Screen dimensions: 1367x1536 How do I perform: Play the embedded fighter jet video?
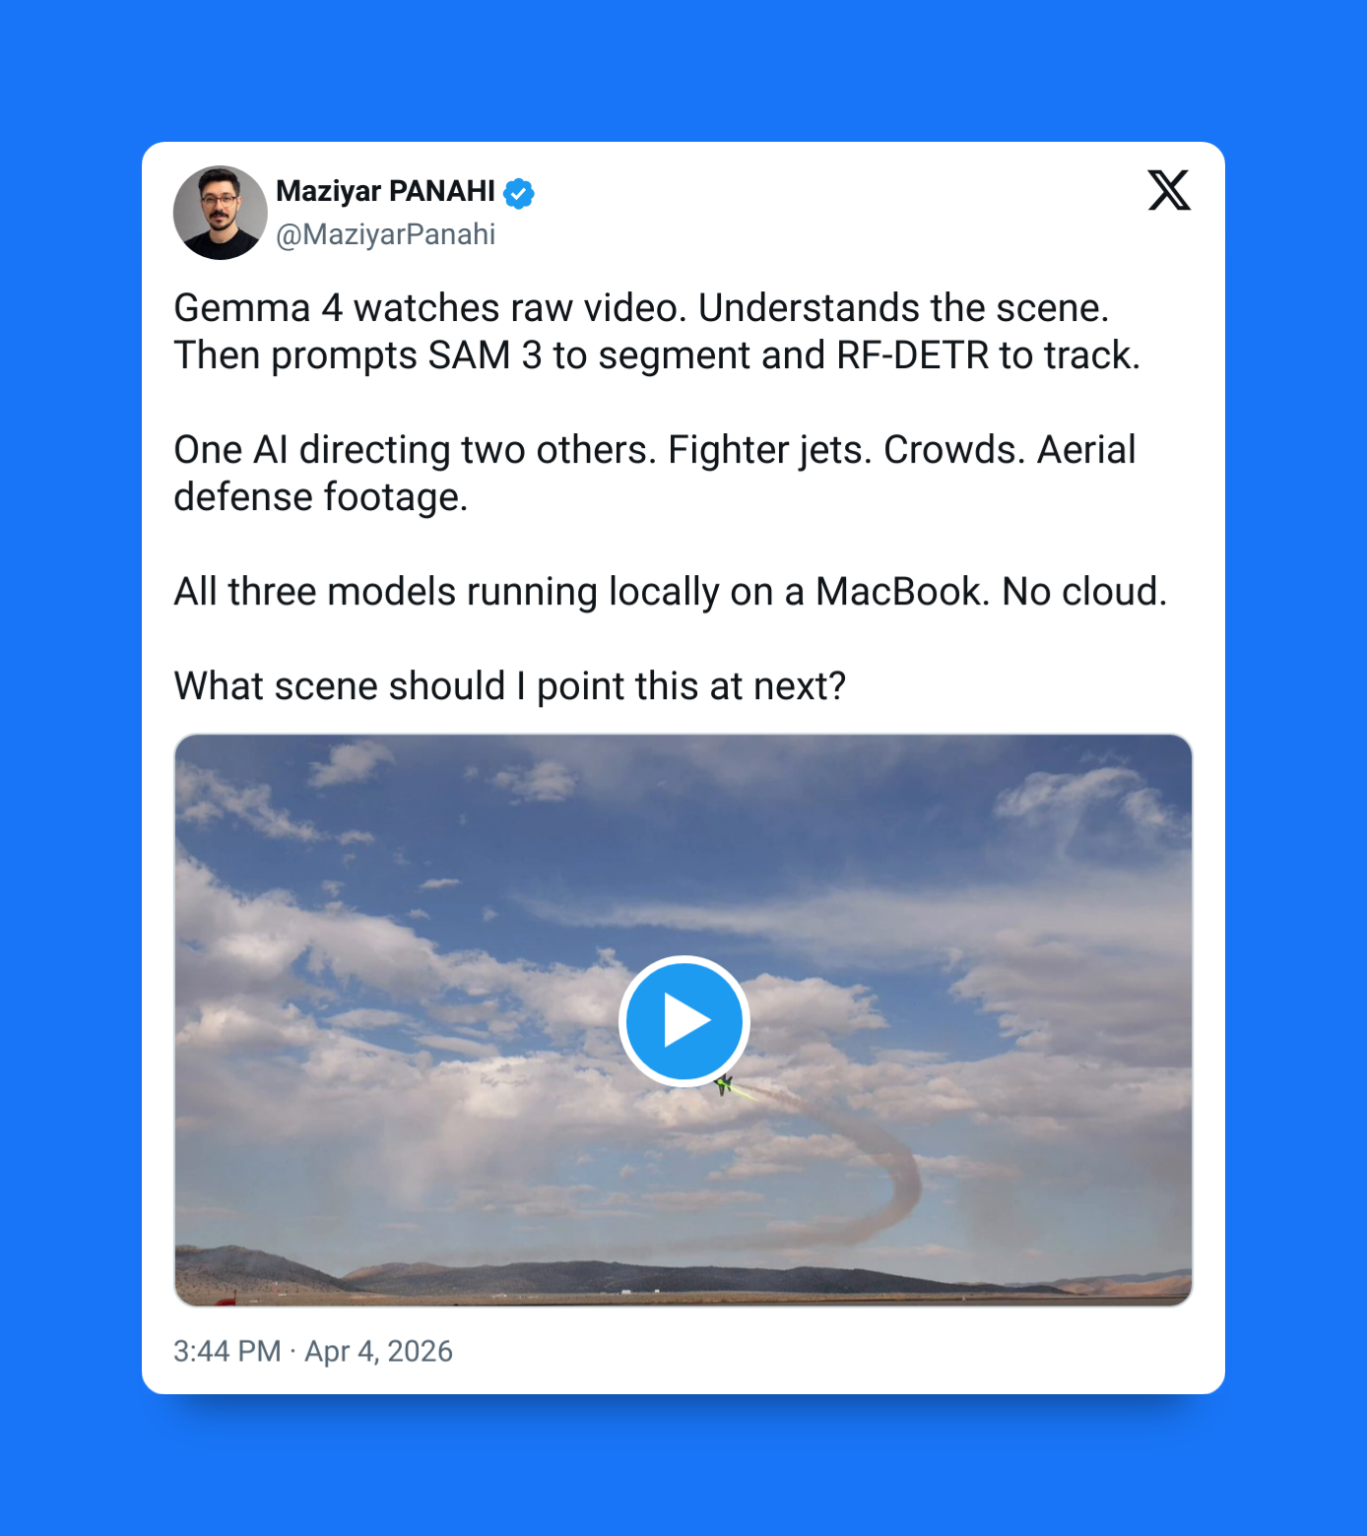click(x=684, y=1021)
